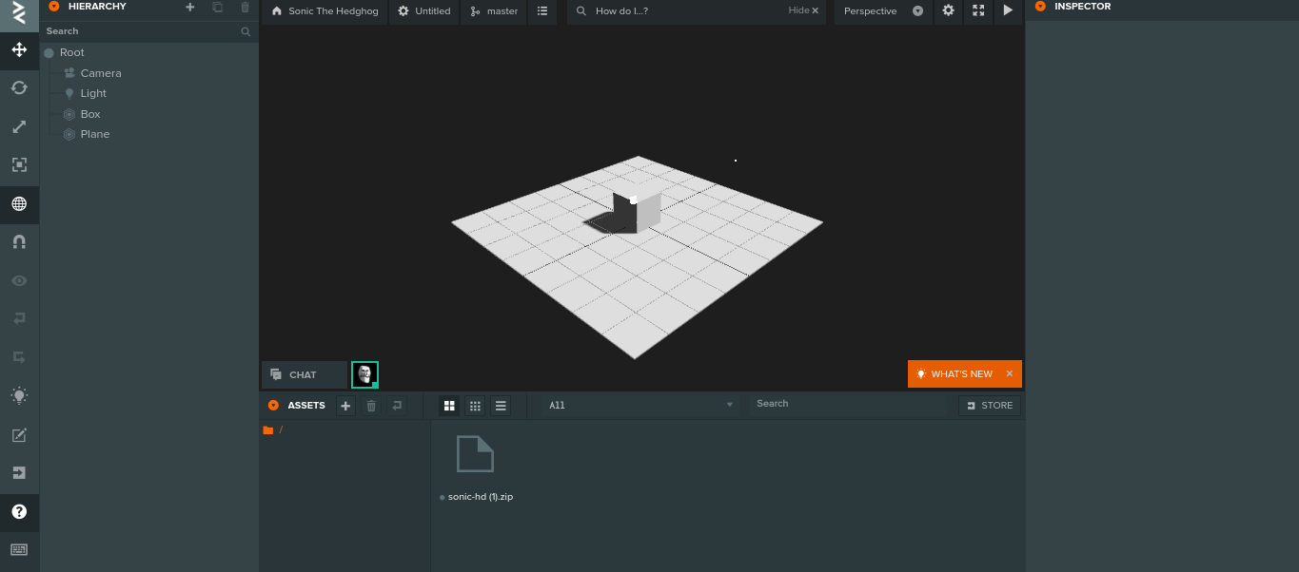
Task: Select the Translate gizmo tool
Action: [19, 49]
